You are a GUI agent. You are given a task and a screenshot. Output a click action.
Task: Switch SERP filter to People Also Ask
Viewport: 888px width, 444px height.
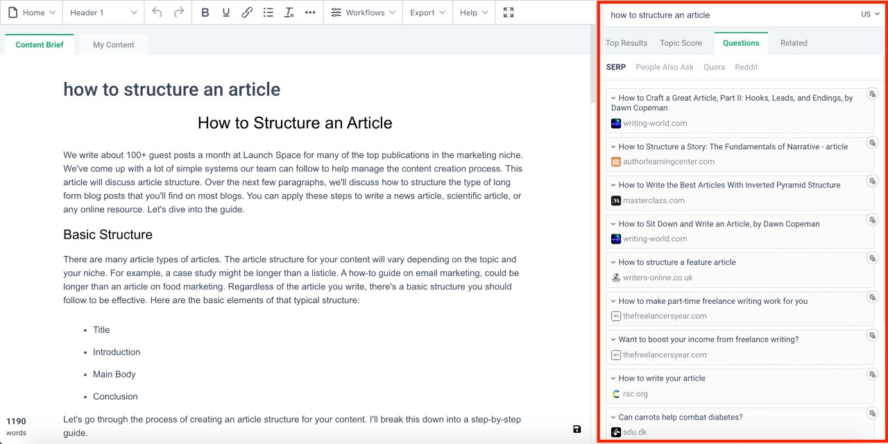pos(664,67)
